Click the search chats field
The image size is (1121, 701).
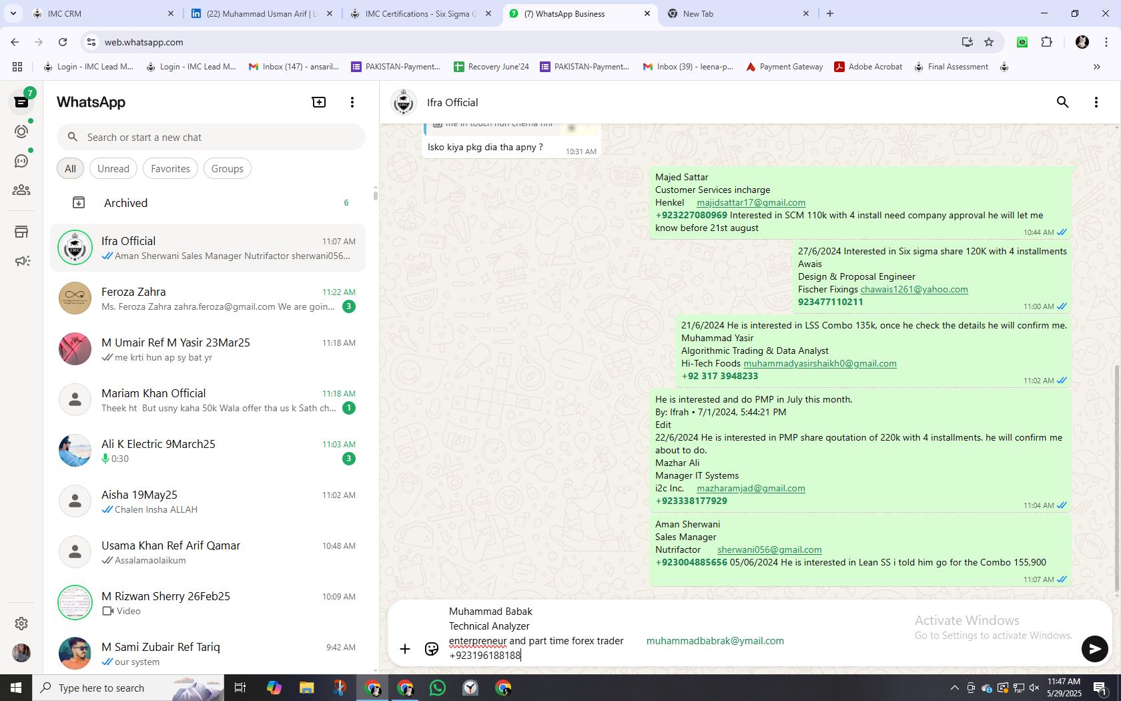coord(211,138)
